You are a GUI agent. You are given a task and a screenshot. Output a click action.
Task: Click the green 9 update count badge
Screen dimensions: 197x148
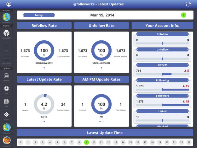tap(183, 15)
